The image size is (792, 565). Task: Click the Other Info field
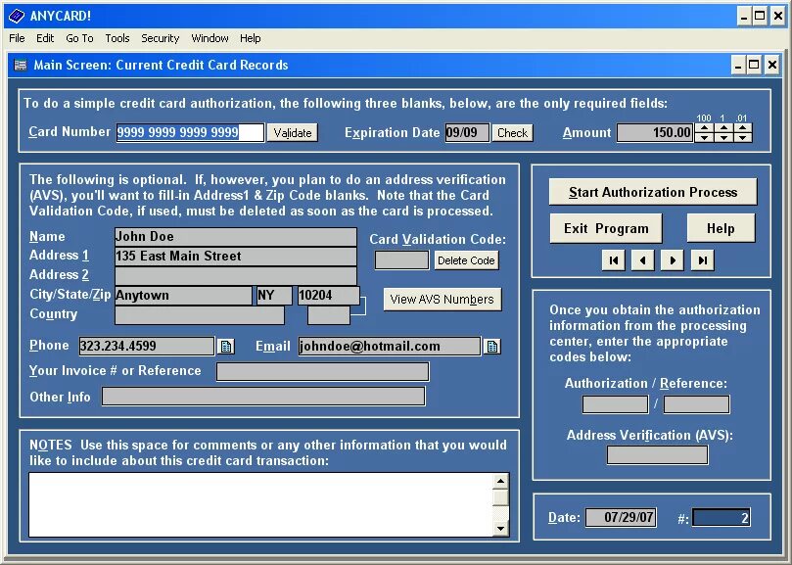[x=263, y=397]
